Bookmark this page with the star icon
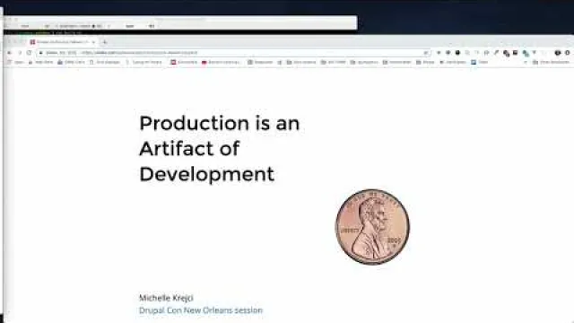Image resolution: width=574 pixels, height=323 pixels. coord(426,53)
